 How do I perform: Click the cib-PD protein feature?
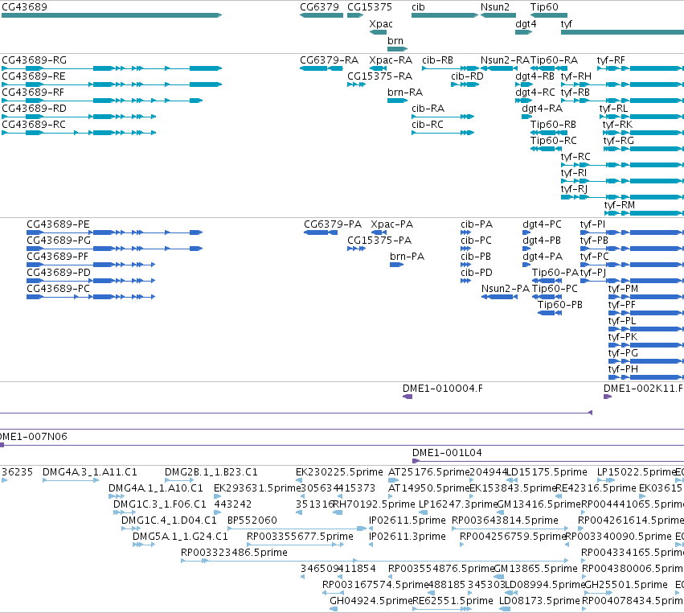coord(466,281)
